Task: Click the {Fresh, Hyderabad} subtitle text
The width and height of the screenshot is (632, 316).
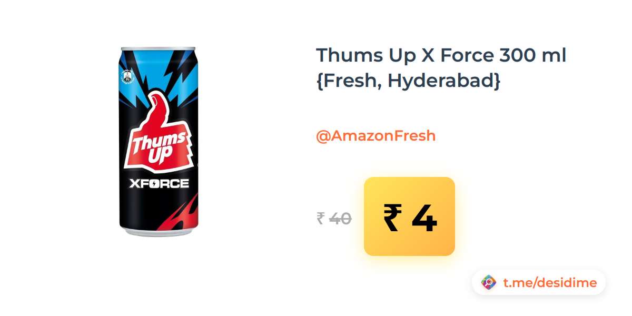Action: pos(408,82)
